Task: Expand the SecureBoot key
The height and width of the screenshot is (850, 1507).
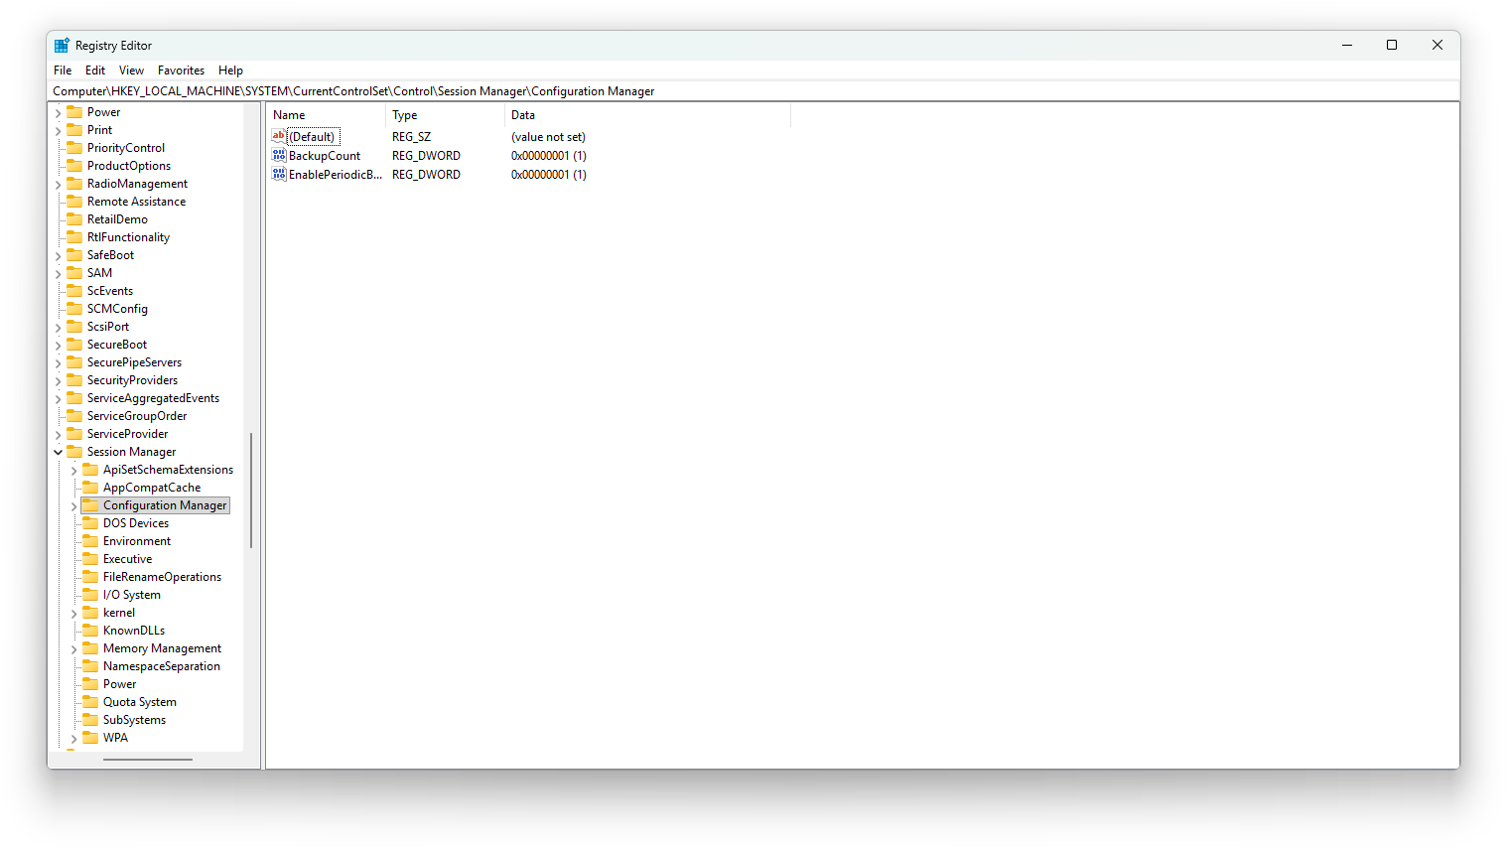Action: coord(59,346)
